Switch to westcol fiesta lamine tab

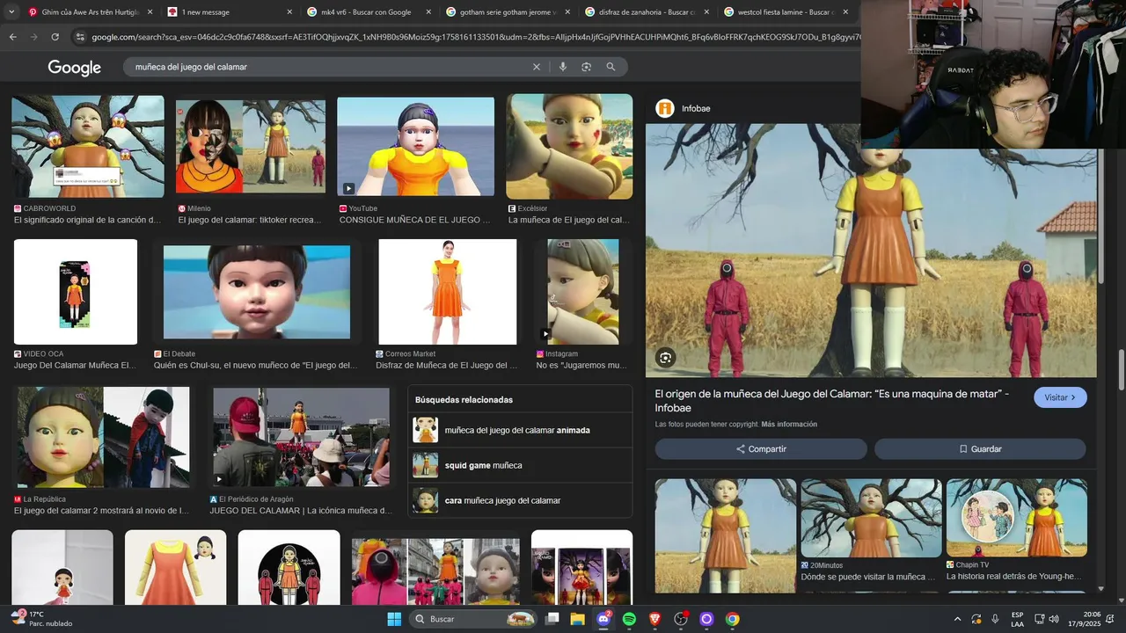coord(785,12)
